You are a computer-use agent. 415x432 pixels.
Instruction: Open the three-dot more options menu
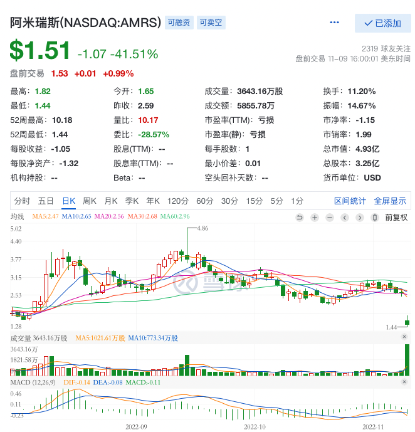click(334, 23)
